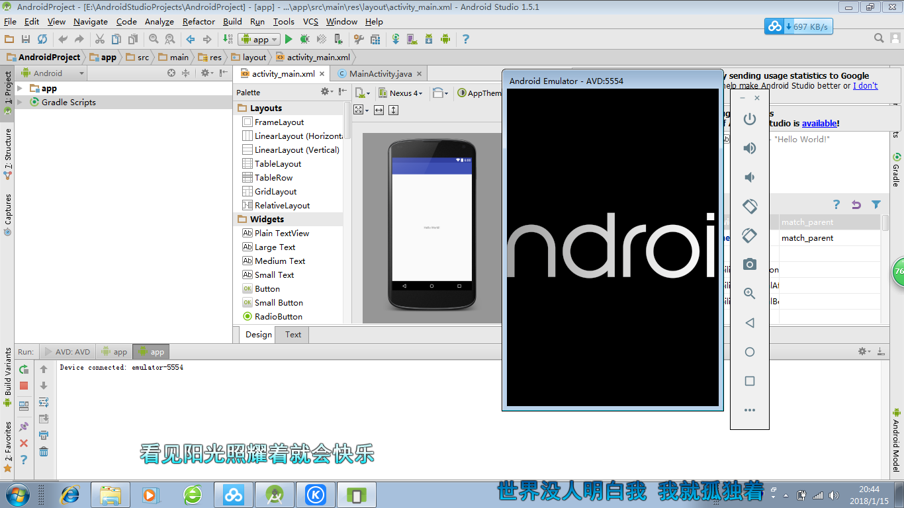The image size is (904, 508).
Task: Toggle the Project tool window side tab
Action: click(x=7, y=93)
